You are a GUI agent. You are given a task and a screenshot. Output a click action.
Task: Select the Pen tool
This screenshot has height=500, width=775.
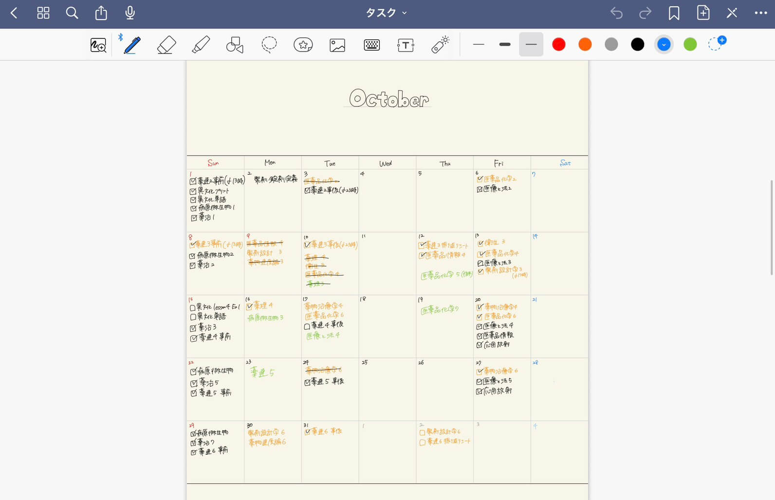pyautogui.click(x=132, y=45)
